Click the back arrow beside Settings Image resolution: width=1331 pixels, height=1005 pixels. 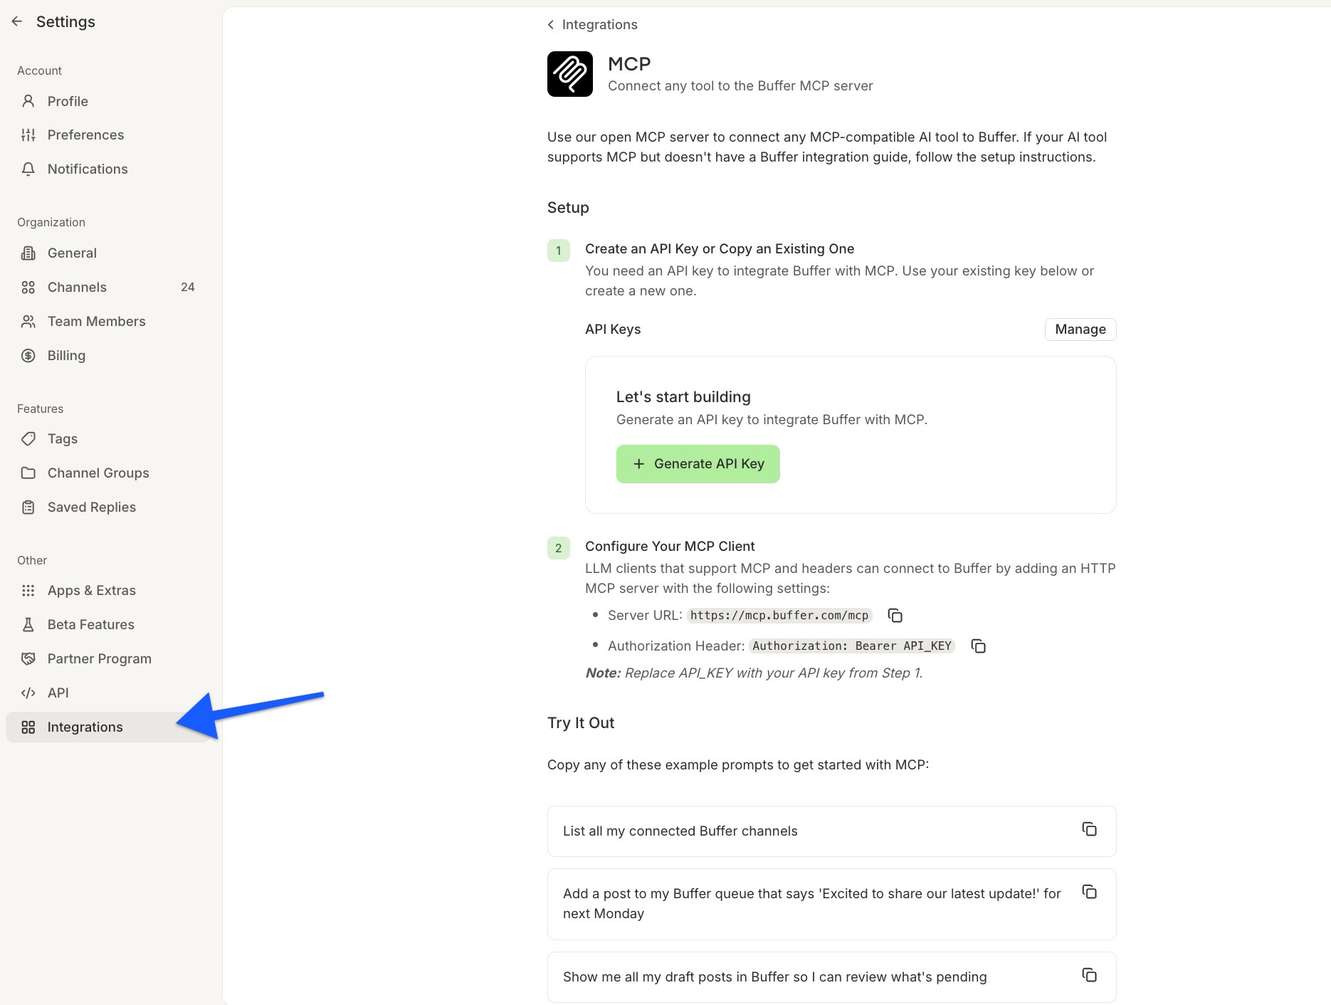[x=17, y=21]
